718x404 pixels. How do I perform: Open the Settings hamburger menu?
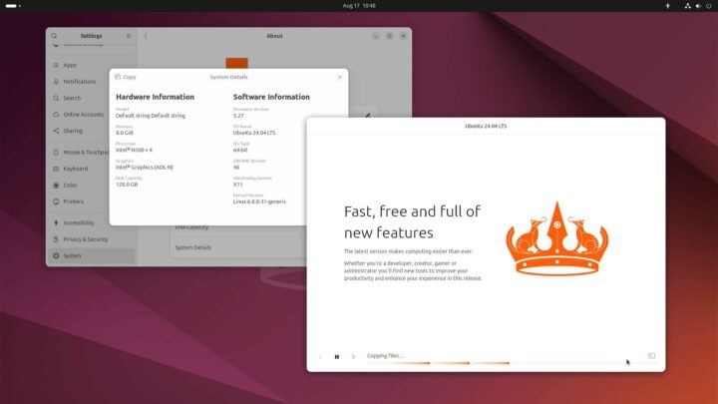[x=128, y=36]
